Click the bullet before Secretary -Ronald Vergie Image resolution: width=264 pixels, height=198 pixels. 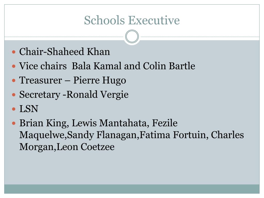pyautogui.click(x=14, y=95)
